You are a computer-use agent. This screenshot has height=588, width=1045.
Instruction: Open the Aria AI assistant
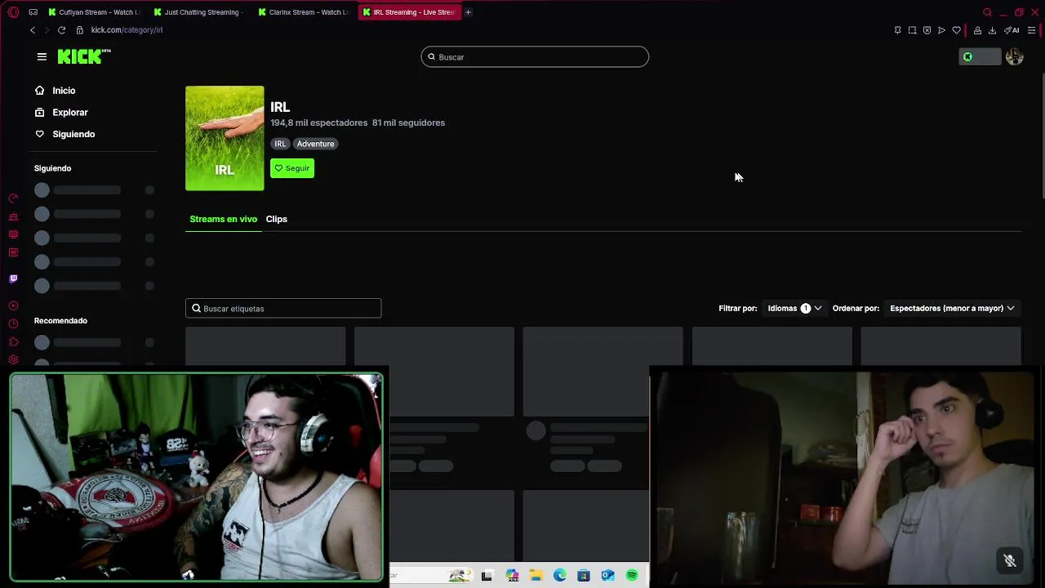1012,30
